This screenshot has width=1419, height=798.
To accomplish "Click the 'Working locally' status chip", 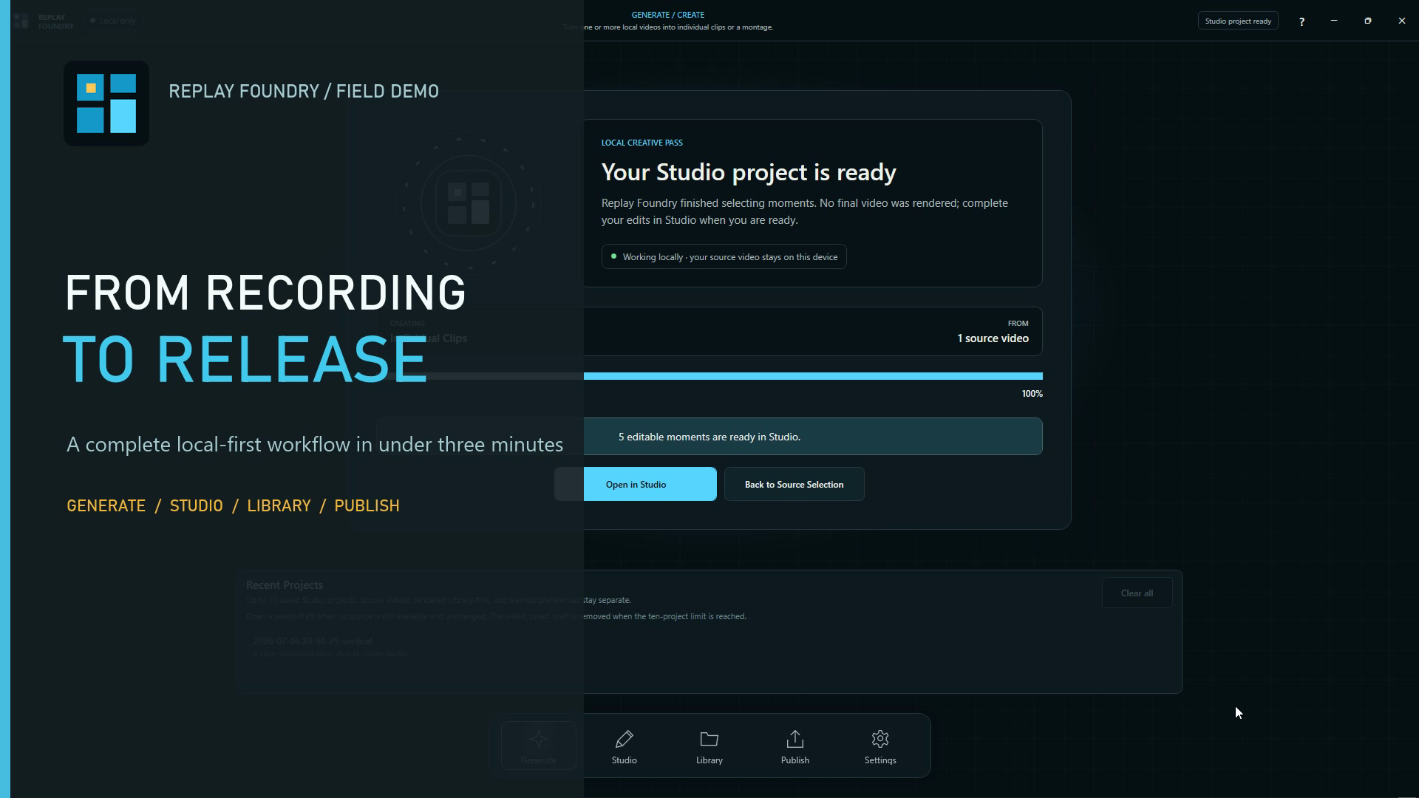I will [x=724, y=256].
